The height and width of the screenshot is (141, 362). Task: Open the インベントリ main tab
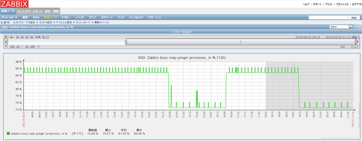point(24,11)
